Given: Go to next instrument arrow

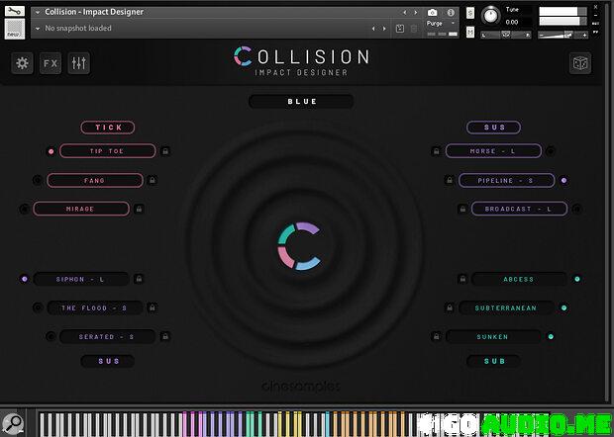Looking at the screenshot, I should (x=416, y=13).
